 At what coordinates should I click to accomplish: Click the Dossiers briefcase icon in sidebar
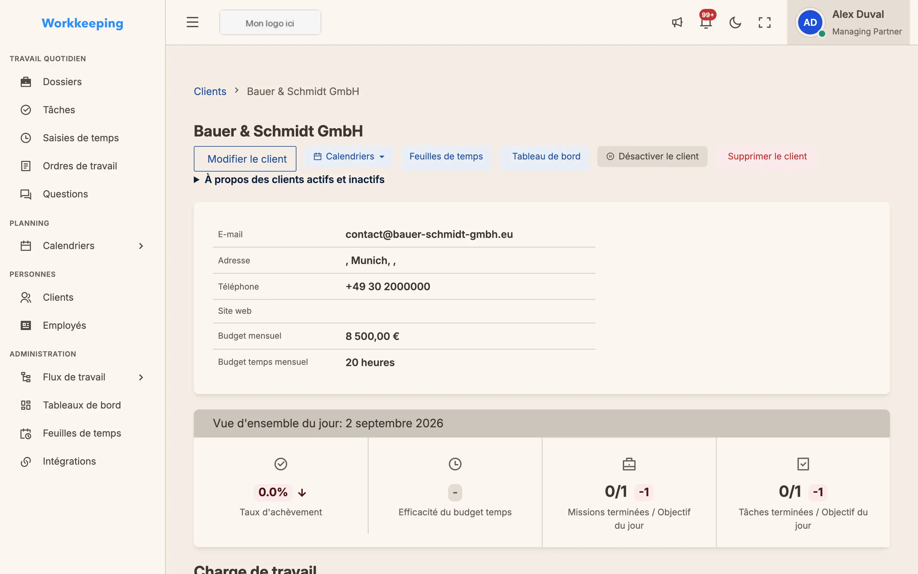(26, 82)
